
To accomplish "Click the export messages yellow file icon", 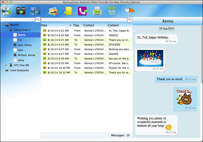I will (68, 11).
